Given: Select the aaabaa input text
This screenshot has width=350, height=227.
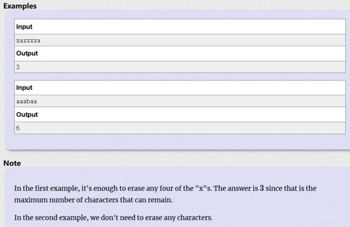Looking at the screenshot, I should (x=26, y=102).
